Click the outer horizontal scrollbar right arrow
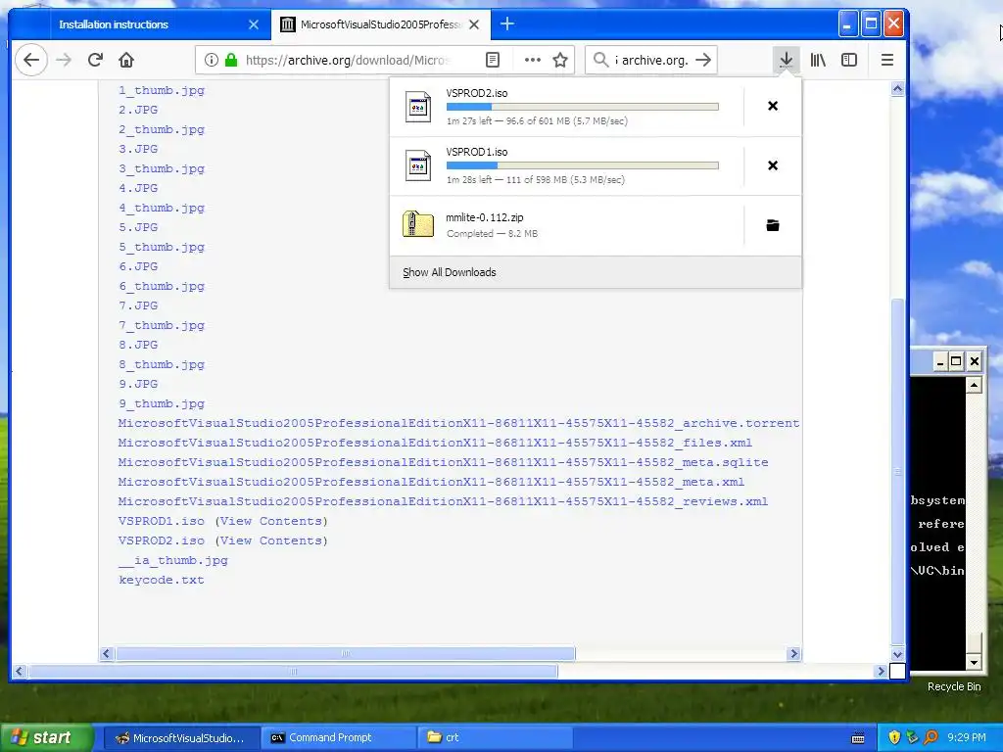This screenshot has height=752, width=1003. [881, 672]
